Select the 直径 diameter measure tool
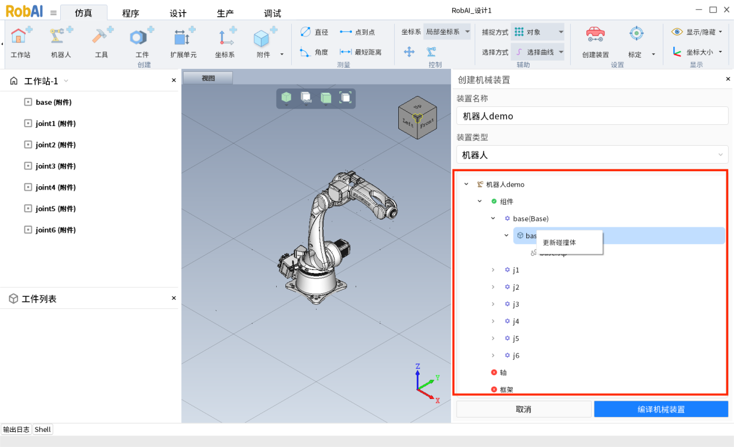This screenshot has width=734, height=447. coord(314,32)
